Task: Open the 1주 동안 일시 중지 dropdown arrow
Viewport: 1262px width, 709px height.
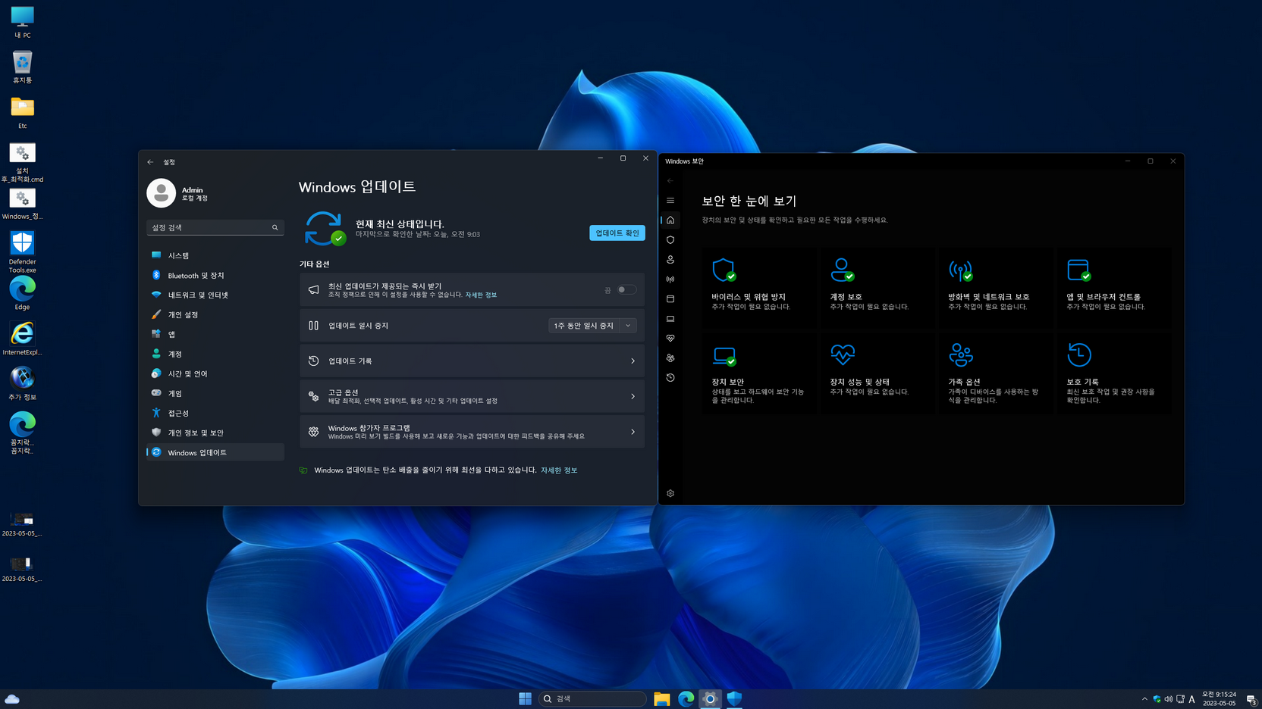Action: pos(628,326)
